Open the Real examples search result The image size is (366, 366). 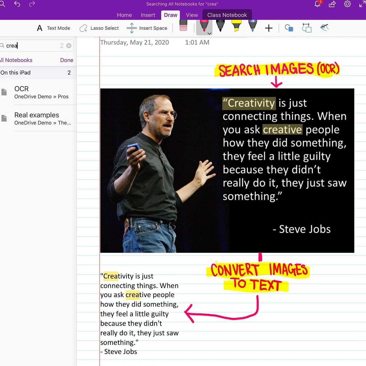(x=38, y=118)
